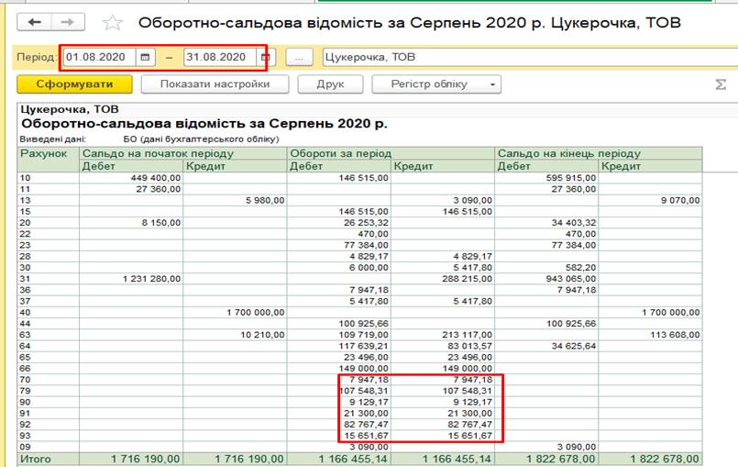The image size is (738, 467).
Task: Open calendar for start date 01.08.2020
Action: click(146, 58)
